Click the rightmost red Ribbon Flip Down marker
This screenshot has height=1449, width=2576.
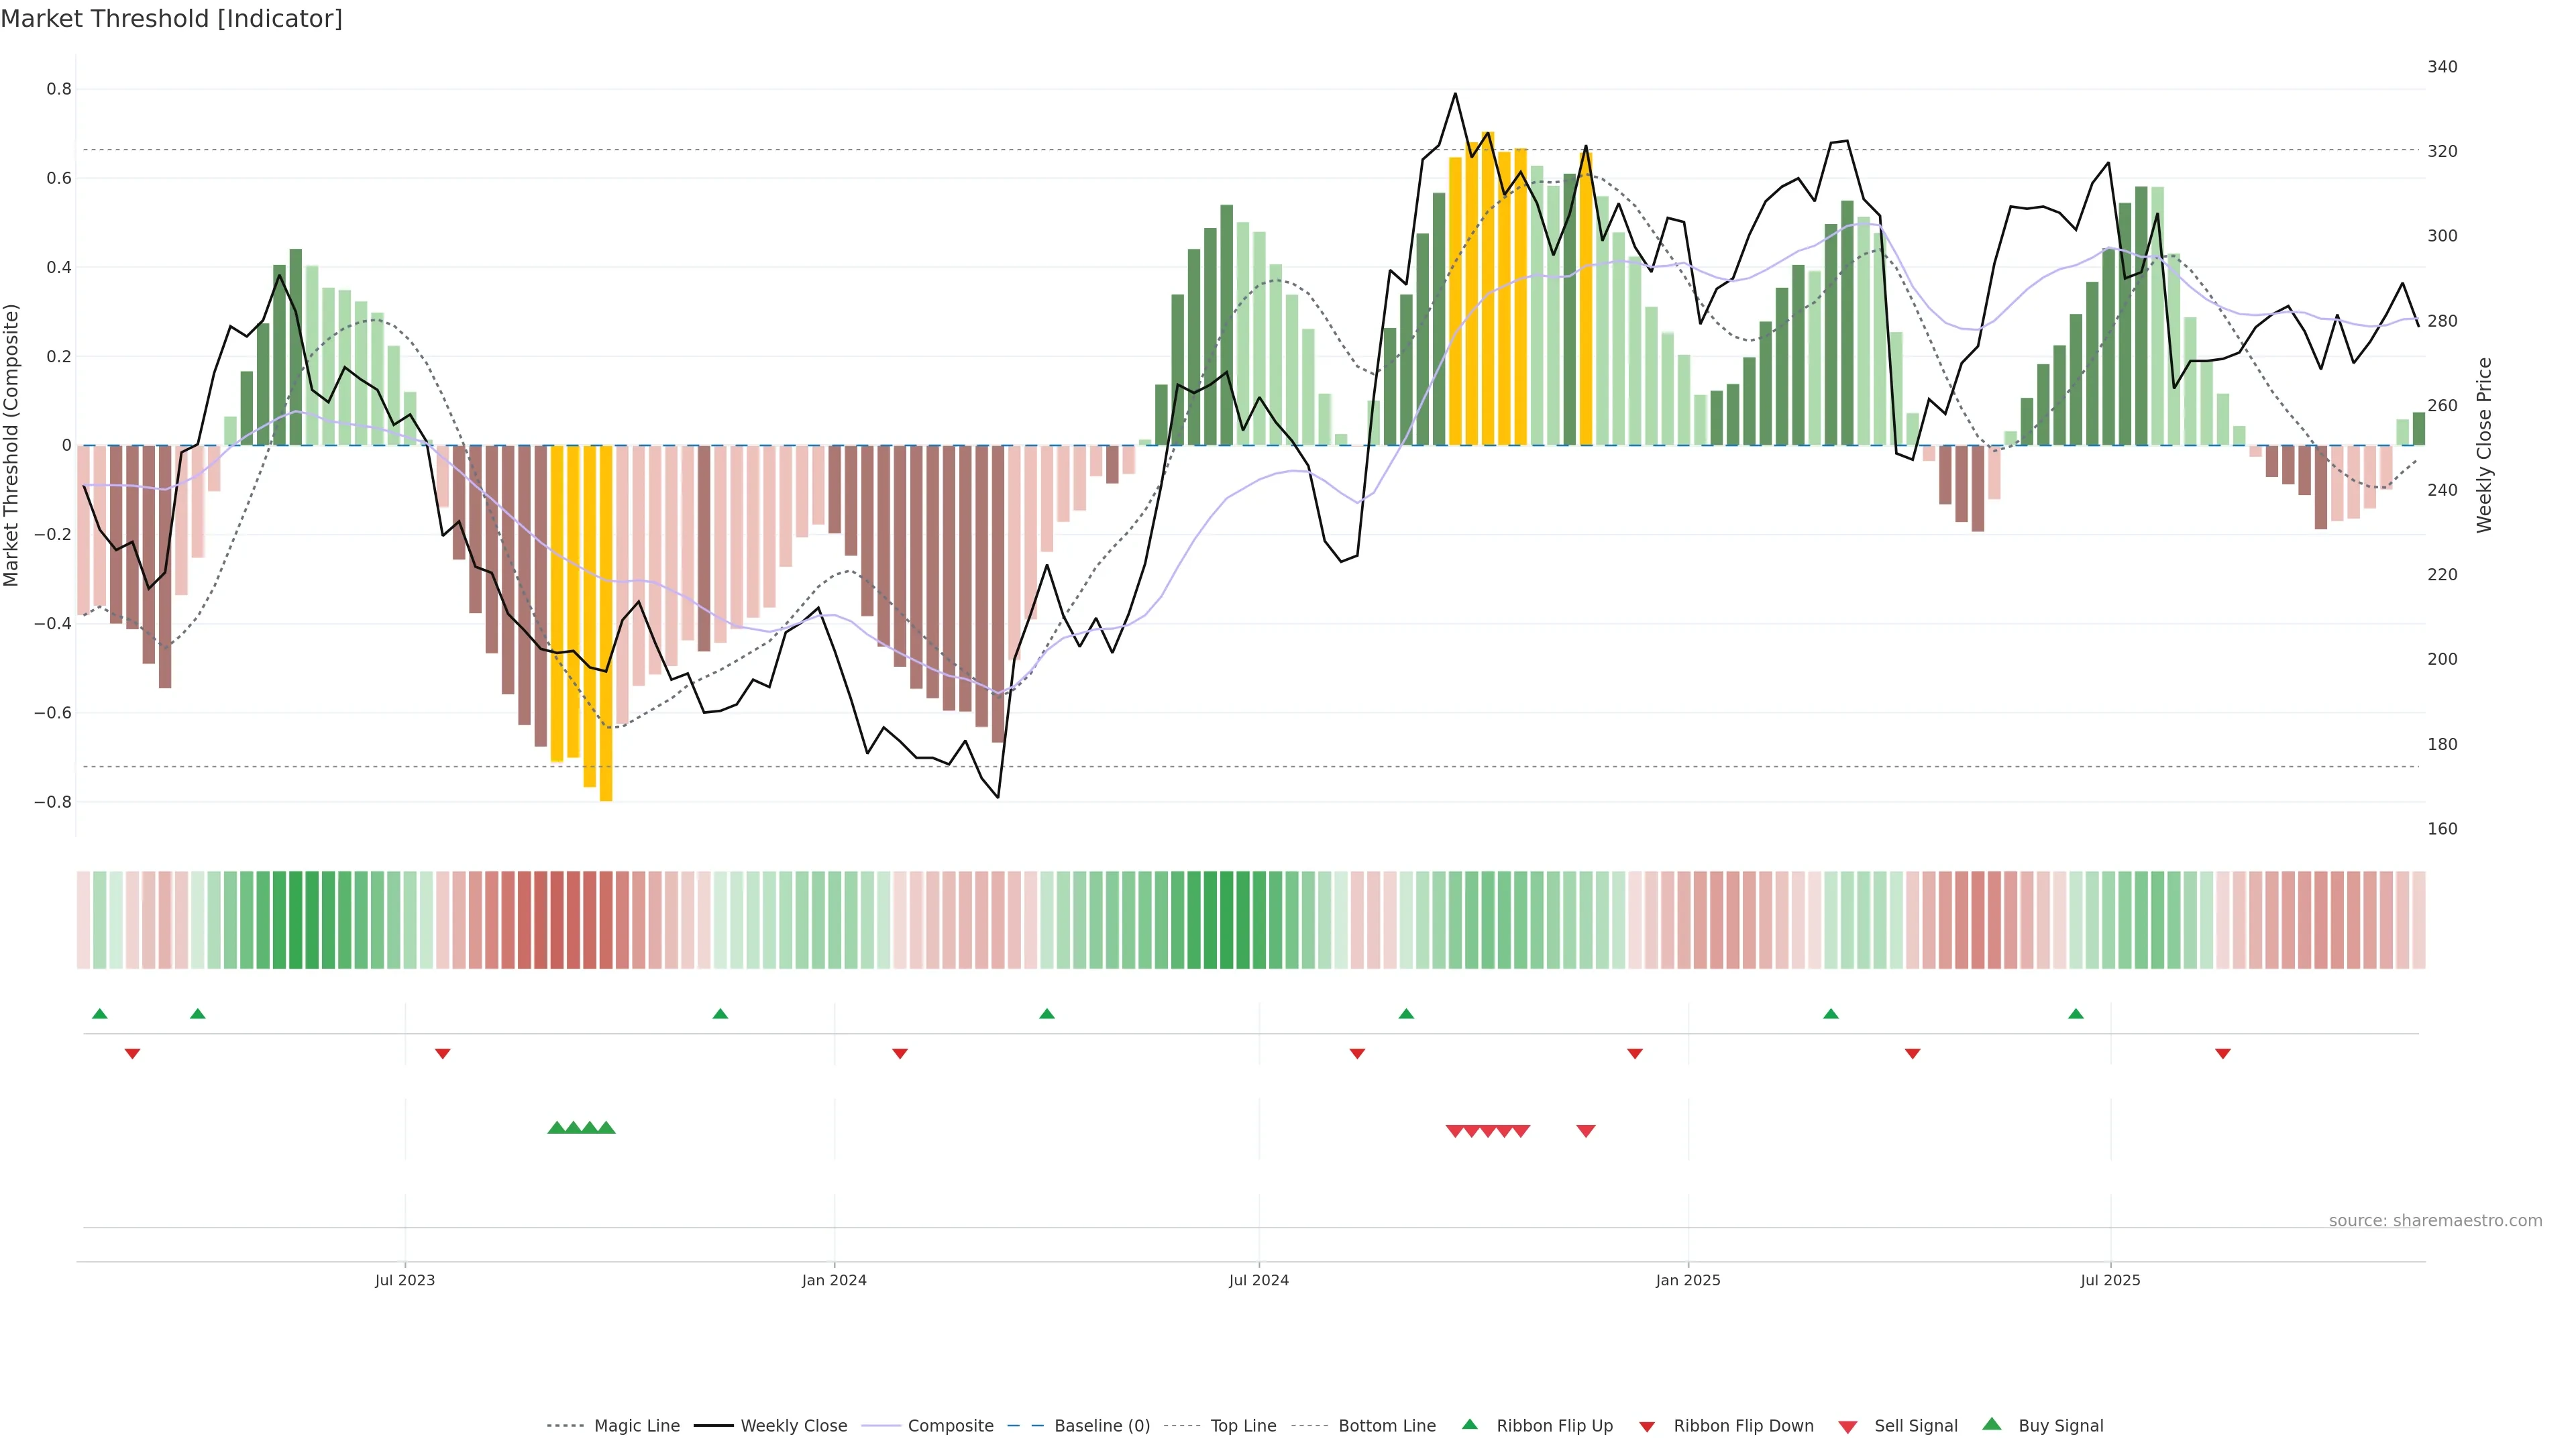tap(2222, 1054)
